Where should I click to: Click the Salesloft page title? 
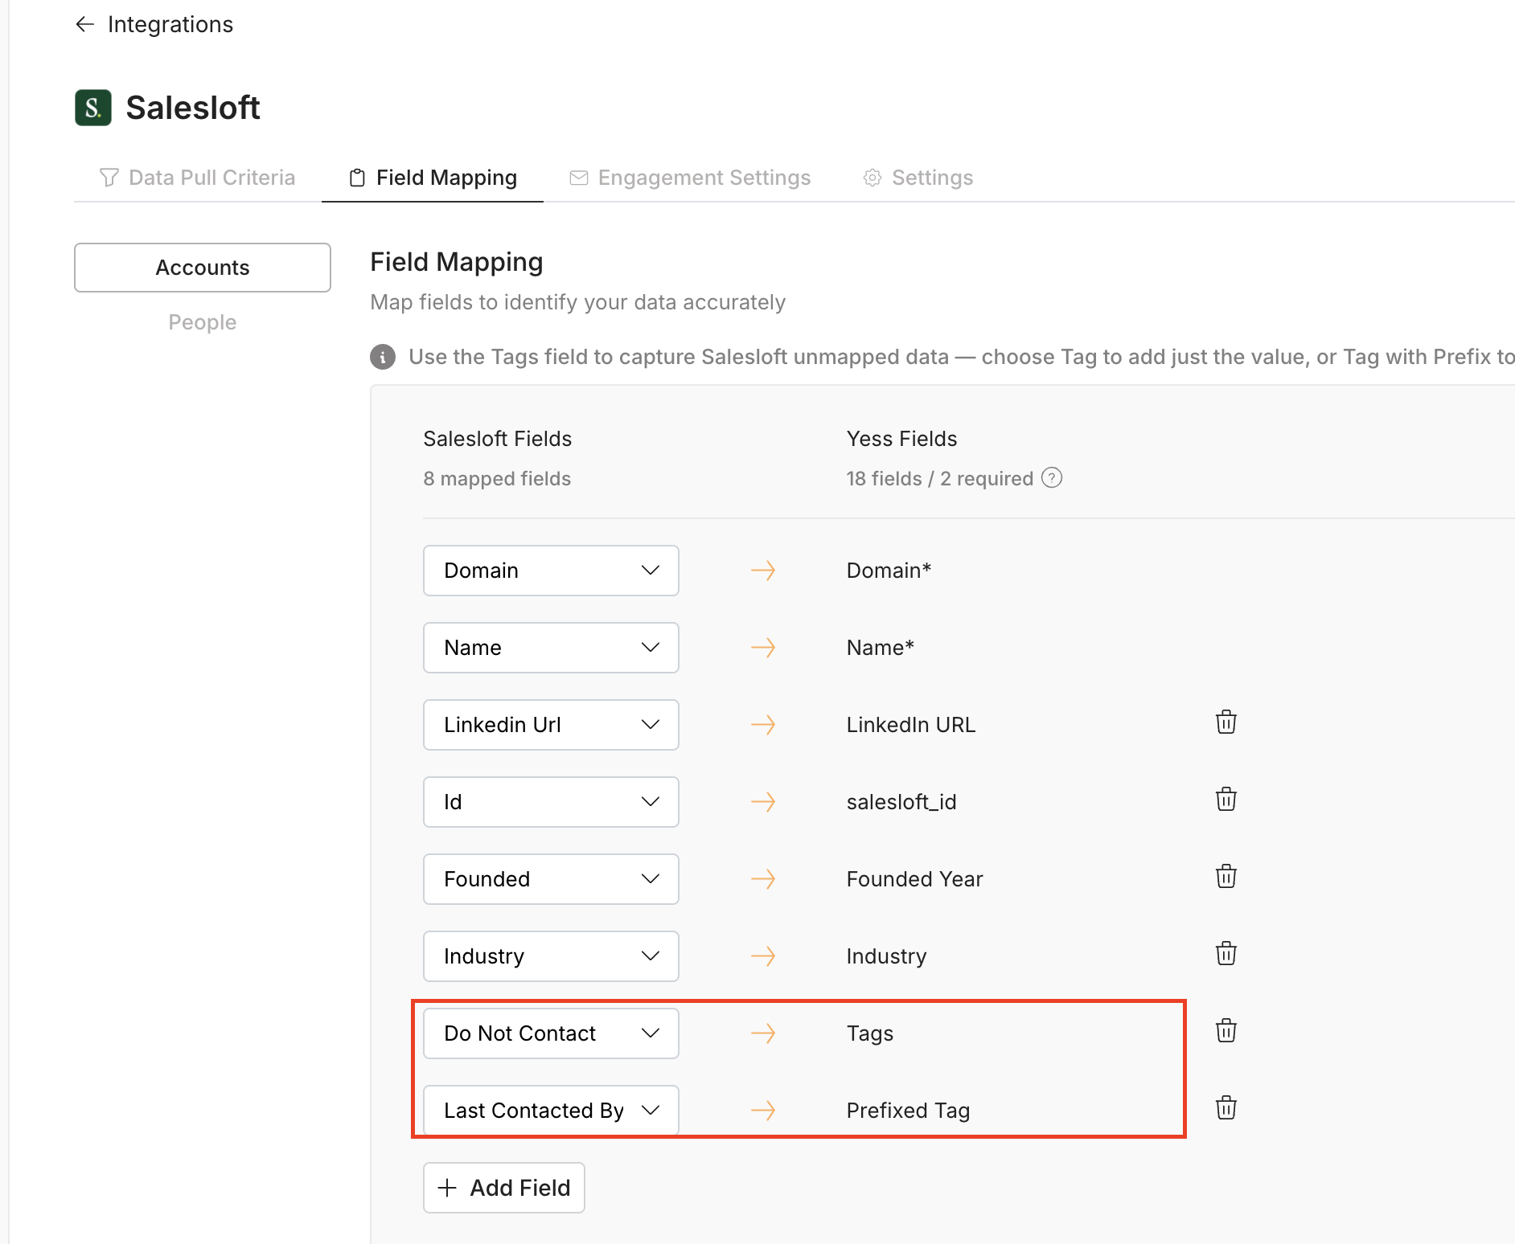click(x=193, y=108)
